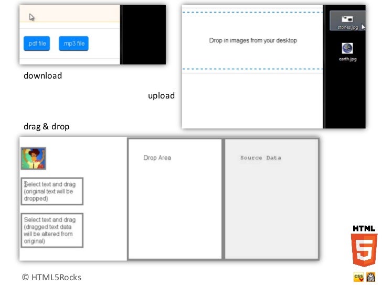Viewport: 382px width, 286px height.
Task: Click the Source Data panel
Action: (272, 199)
